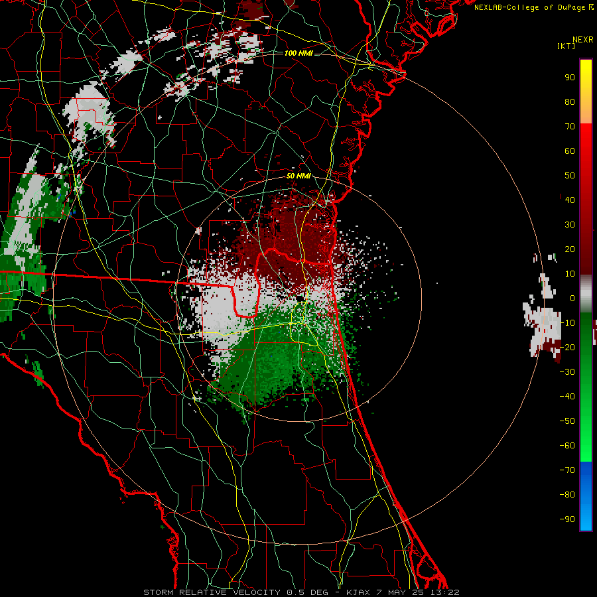Click the 70 value on the scale
This screenshot has height=597, width=597.
coord(570,127)
